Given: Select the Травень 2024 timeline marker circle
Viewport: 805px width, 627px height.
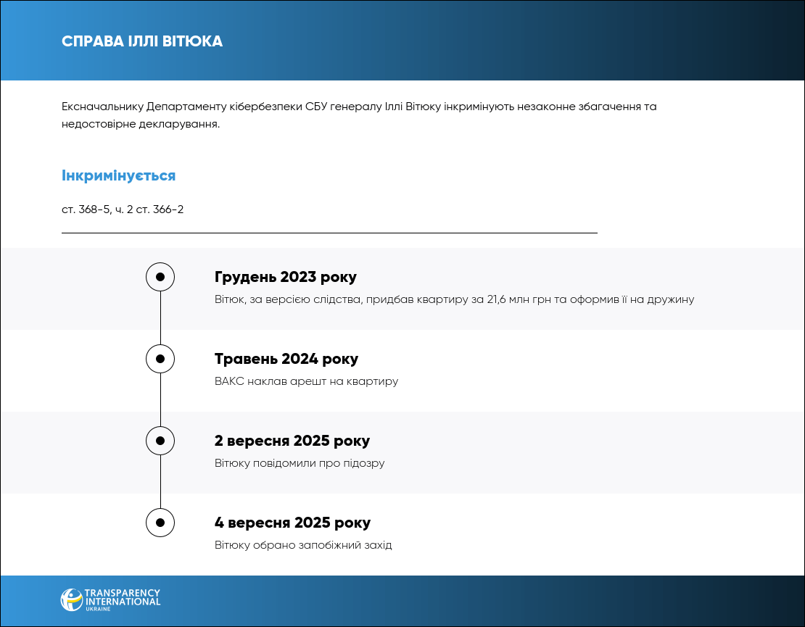Looking at the screenshot, I should [x=160, y=359].
